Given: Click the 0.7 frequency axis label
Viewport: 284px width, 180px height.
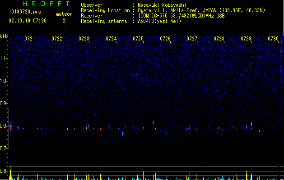Looking at the screenshot, I should click(x=4, y=148).
